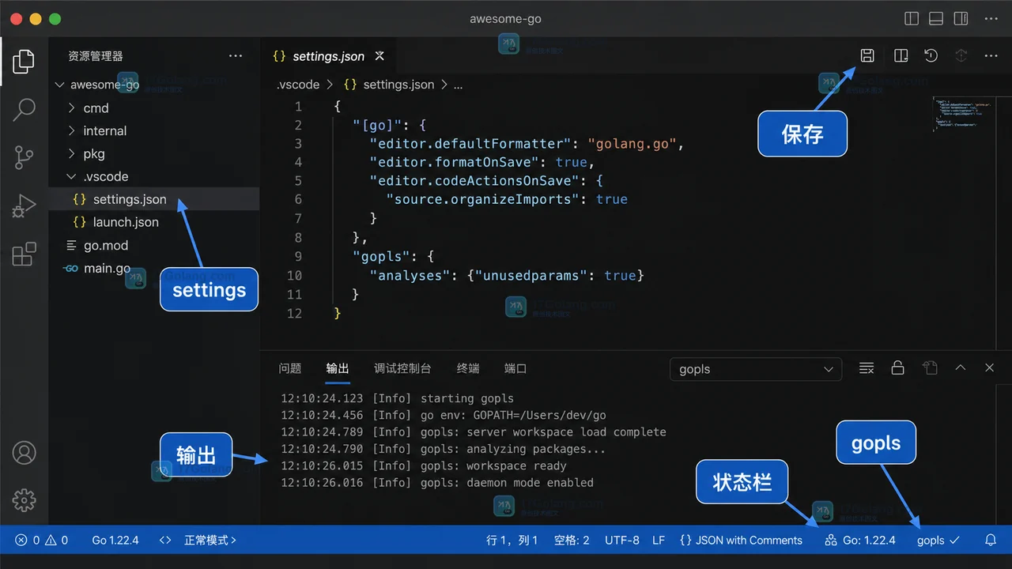Close the settings.json editor tab

[x=379, y=56]
